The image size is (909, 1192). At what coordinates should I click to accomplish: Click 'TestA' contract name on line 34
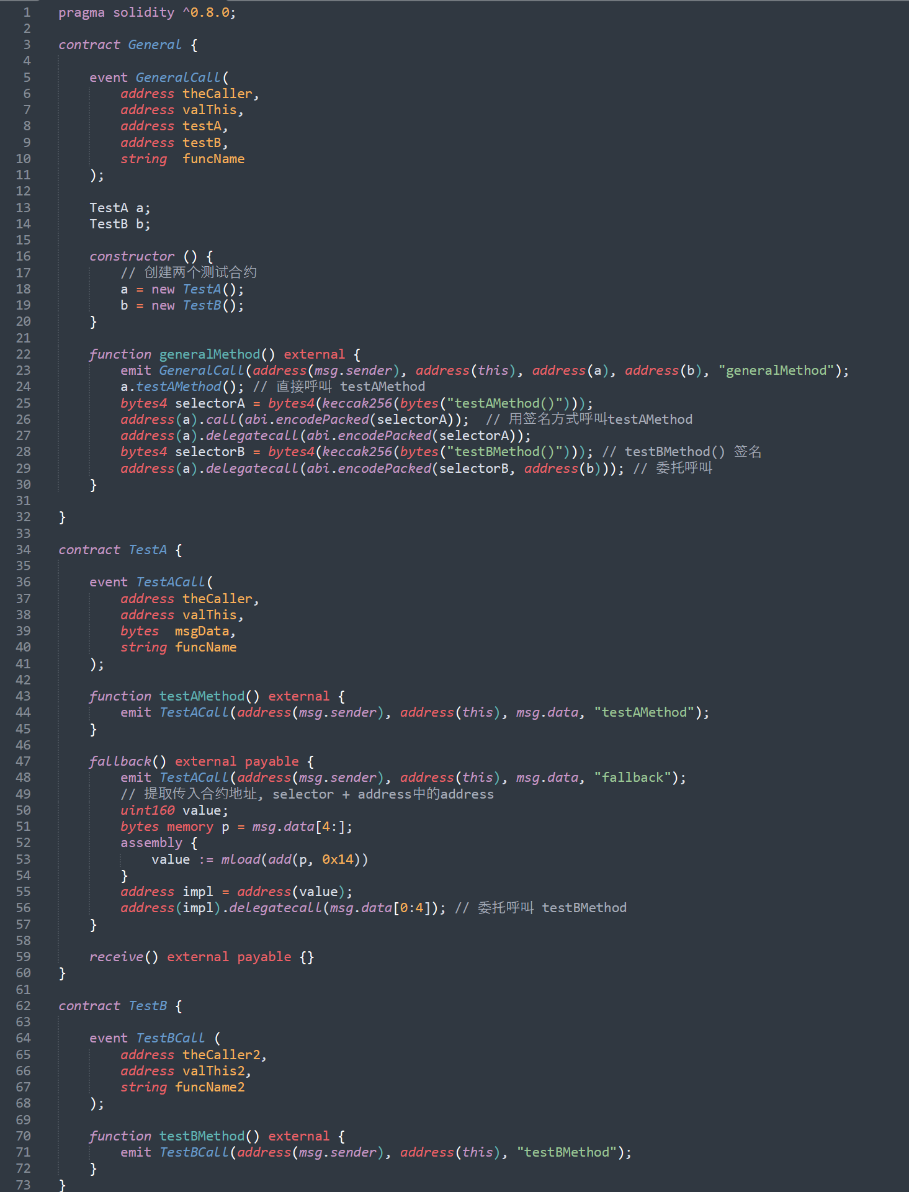point(148,550)
